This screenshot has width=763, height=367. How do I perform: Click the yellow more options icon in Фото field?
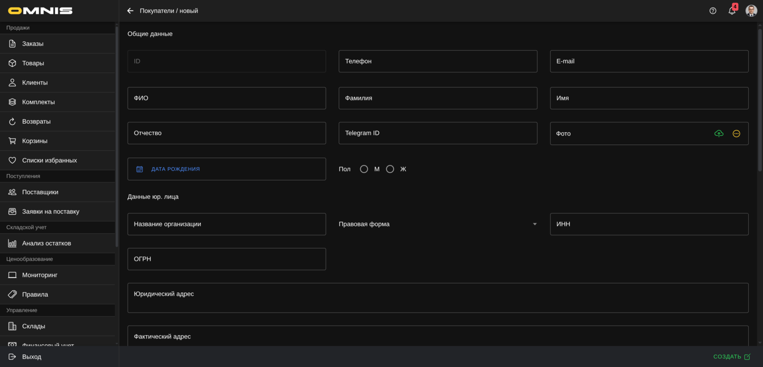click(x=736, y=134)
